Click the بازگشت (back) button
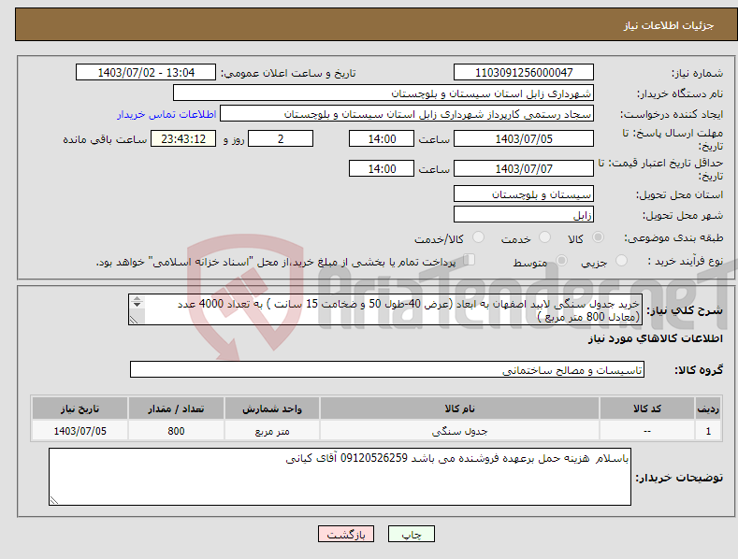The height and width of the screenshot is (559, 738). (346, 534)
